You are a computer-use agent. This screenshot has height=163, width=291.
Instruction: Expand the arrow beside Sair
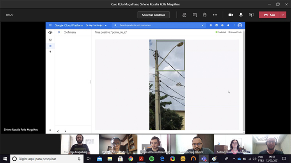(283, 15)
